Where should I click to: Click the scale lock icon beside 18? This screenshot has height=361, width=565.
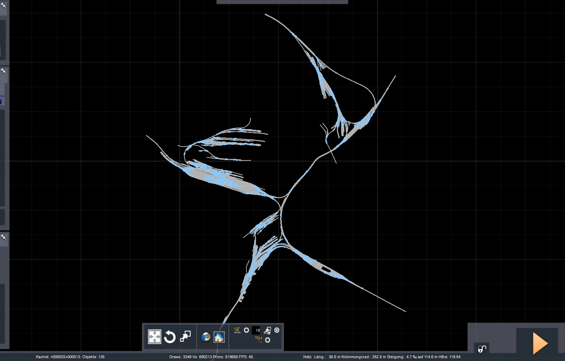pos(267,330)
